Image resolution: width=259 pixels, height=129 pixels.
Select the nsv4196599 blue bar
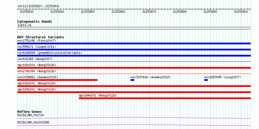click(134, 56)
